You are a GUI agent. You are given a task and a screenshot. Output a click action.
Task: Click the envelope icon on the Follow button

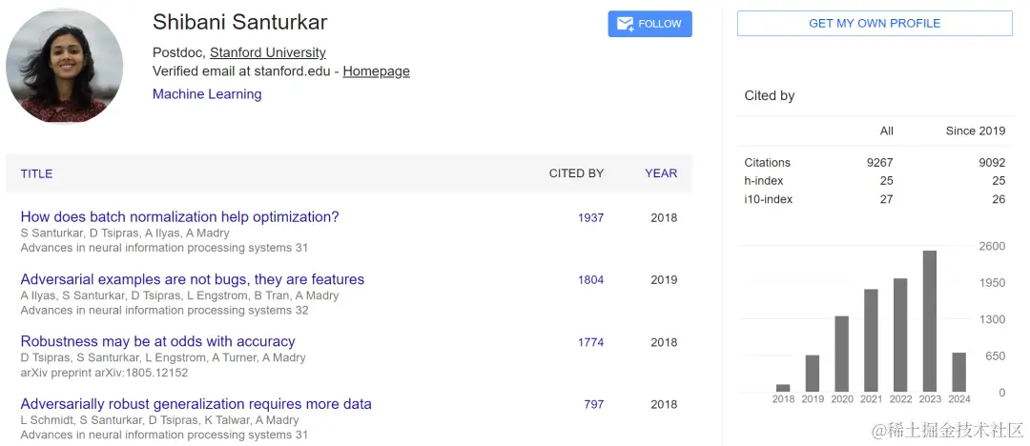click(626, 25)
